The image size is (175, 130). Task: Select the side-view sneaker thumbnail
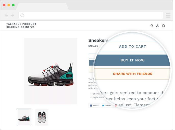tap(24, 117)
